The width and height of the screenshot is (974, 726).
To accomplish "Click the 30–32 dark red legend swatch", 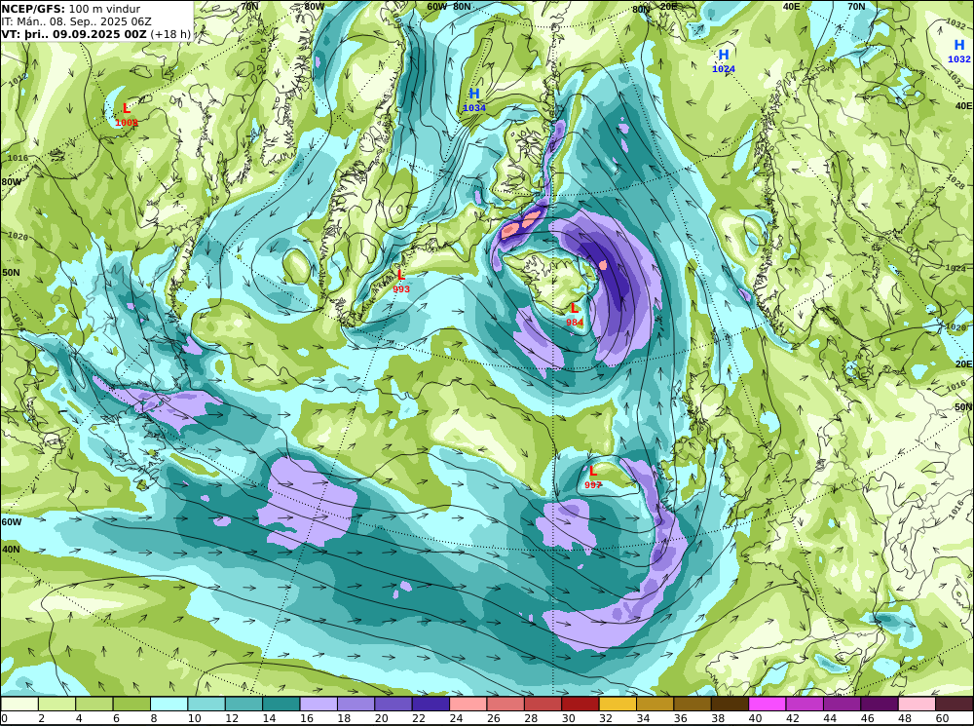I will click(x=581, y=704).
